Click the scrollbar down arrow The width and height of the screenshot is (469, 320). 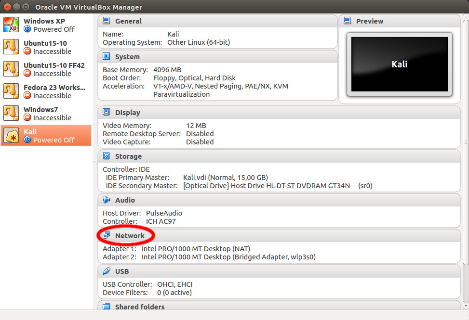pyautogui.click(x=466, y=306)
